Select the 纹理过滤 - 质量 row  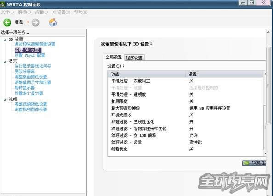(185, 142)
